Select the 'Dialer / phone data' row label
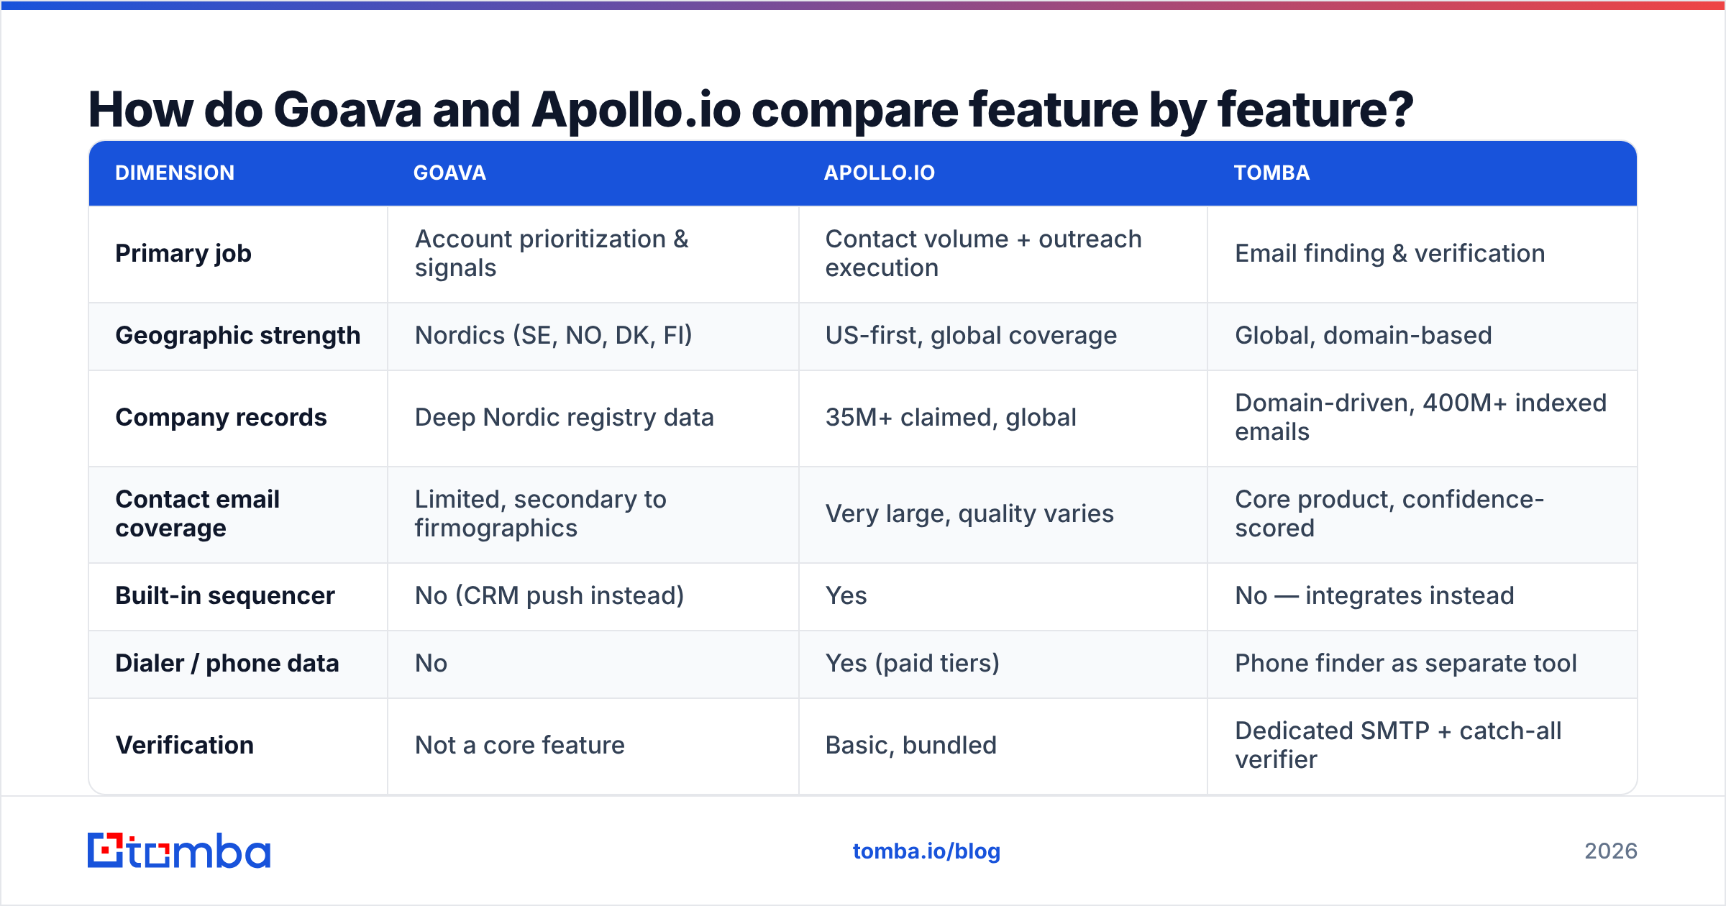This screenshot has height=906, width=1726. pos(227,663)
